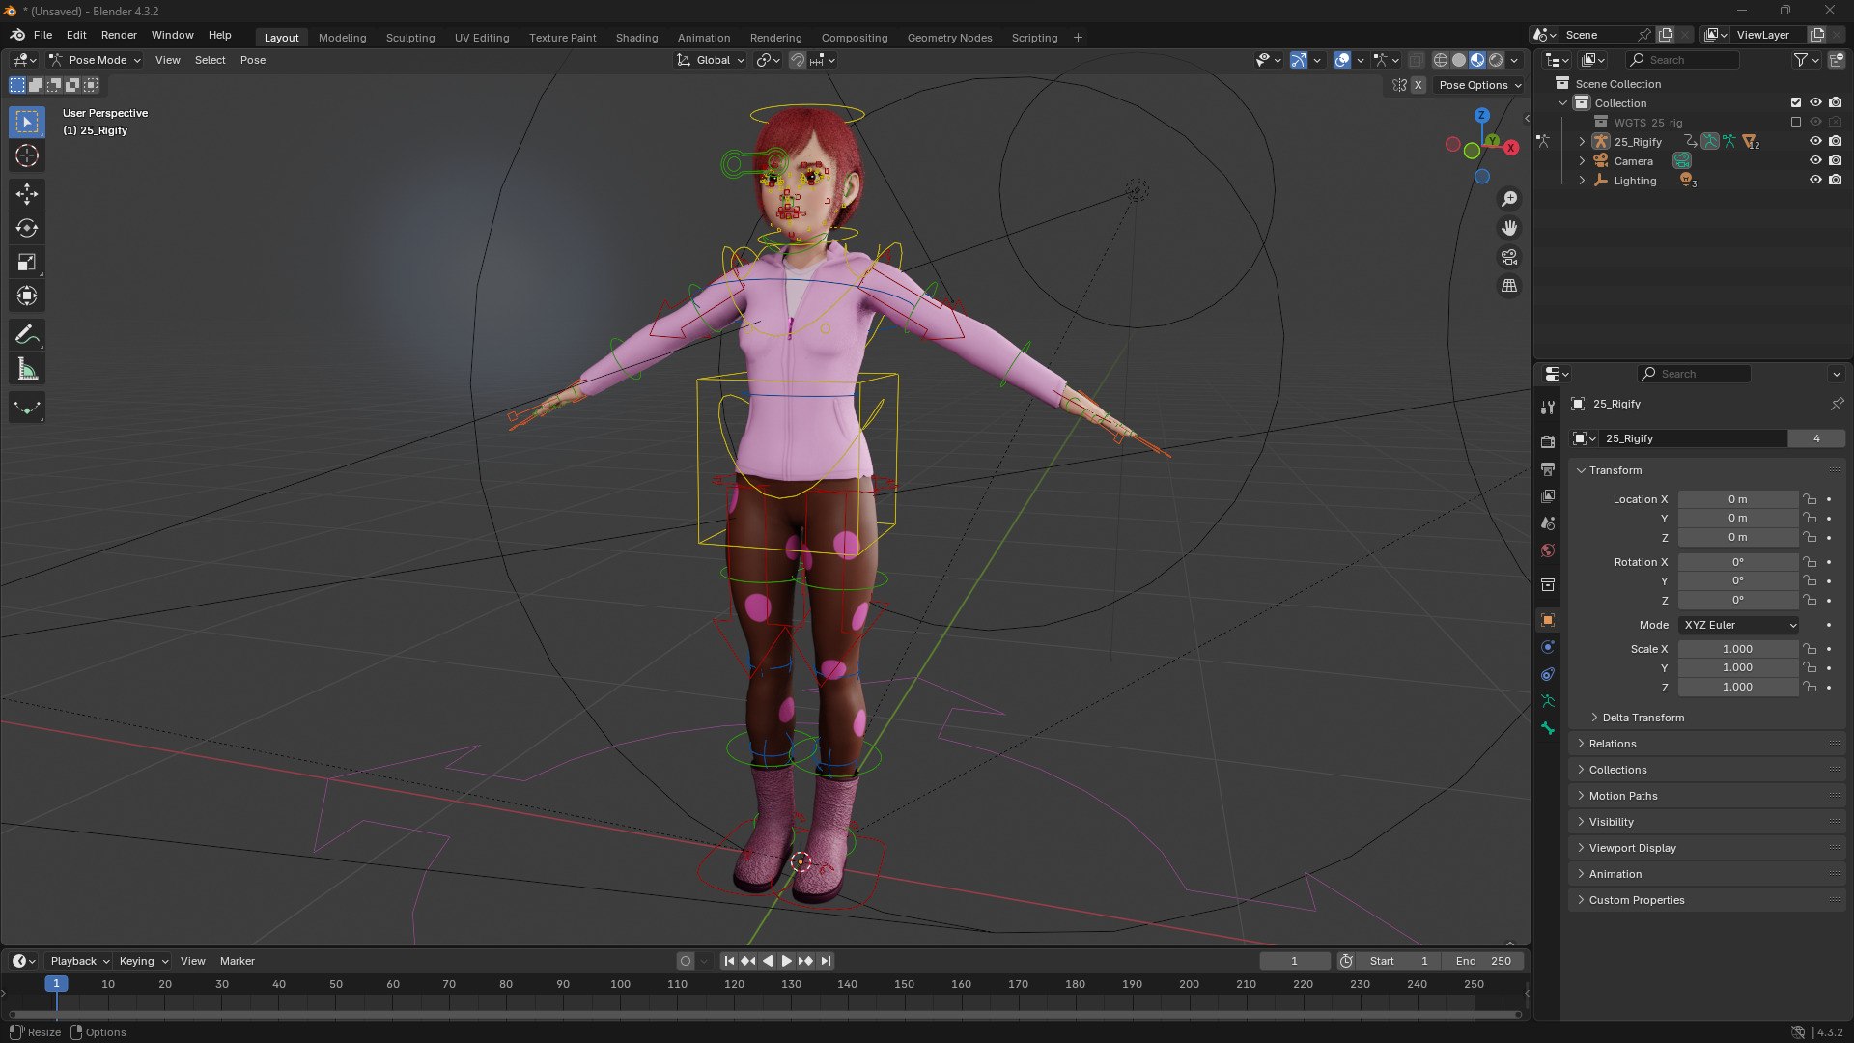The image size is (1854, 1043).
Task: Switch to the Shading workspace tab
Action: coord(636,38)
